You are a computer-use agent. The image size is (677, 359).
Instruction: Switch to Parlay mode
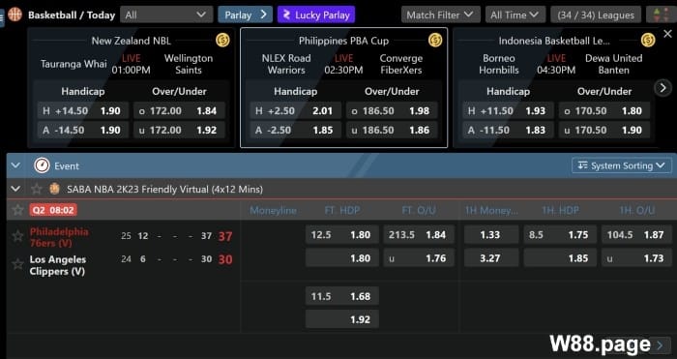click(246, 15)
